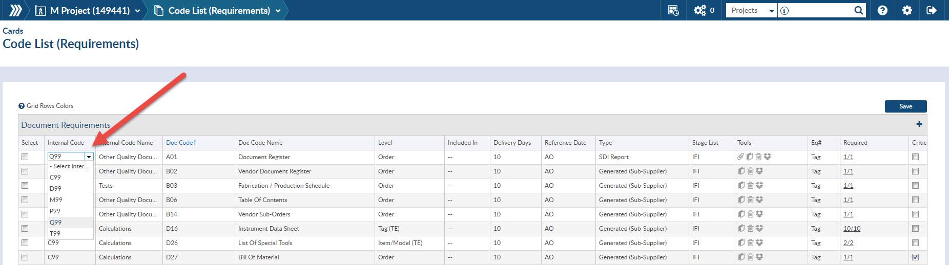Uncheck Critical checkbox for D27 row
The width and height of the screenshot is (949, 265).
coord(916,257)
